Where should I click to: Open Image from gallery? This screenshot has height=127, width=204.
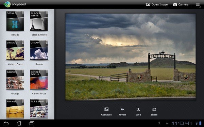[x=157, y=4]
